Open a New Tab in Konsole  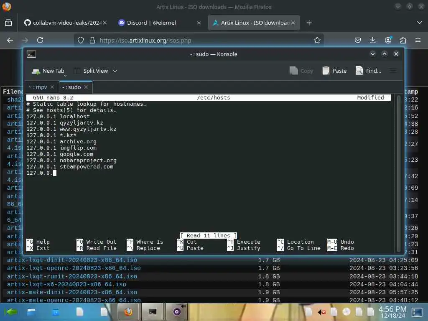[48, 71]
